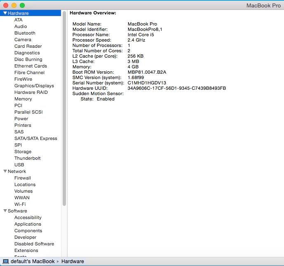Show Diagnostics information

[27, 53]
